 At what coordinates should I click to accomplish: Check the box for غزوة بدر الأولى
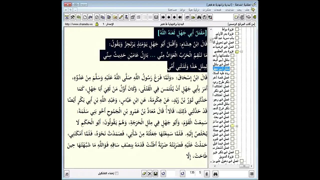237,33
